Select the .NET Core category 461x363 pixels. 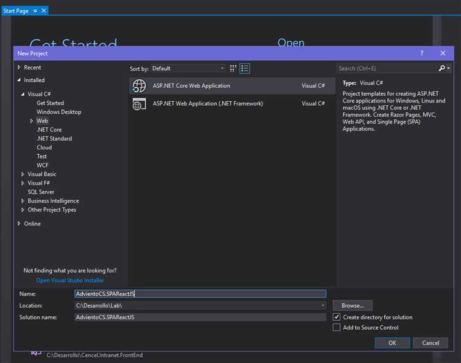(x=49, y=130)
